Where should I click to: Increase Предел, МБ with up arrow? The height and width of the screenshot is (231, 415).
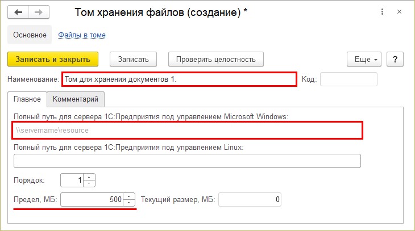(x=130, y=196)
